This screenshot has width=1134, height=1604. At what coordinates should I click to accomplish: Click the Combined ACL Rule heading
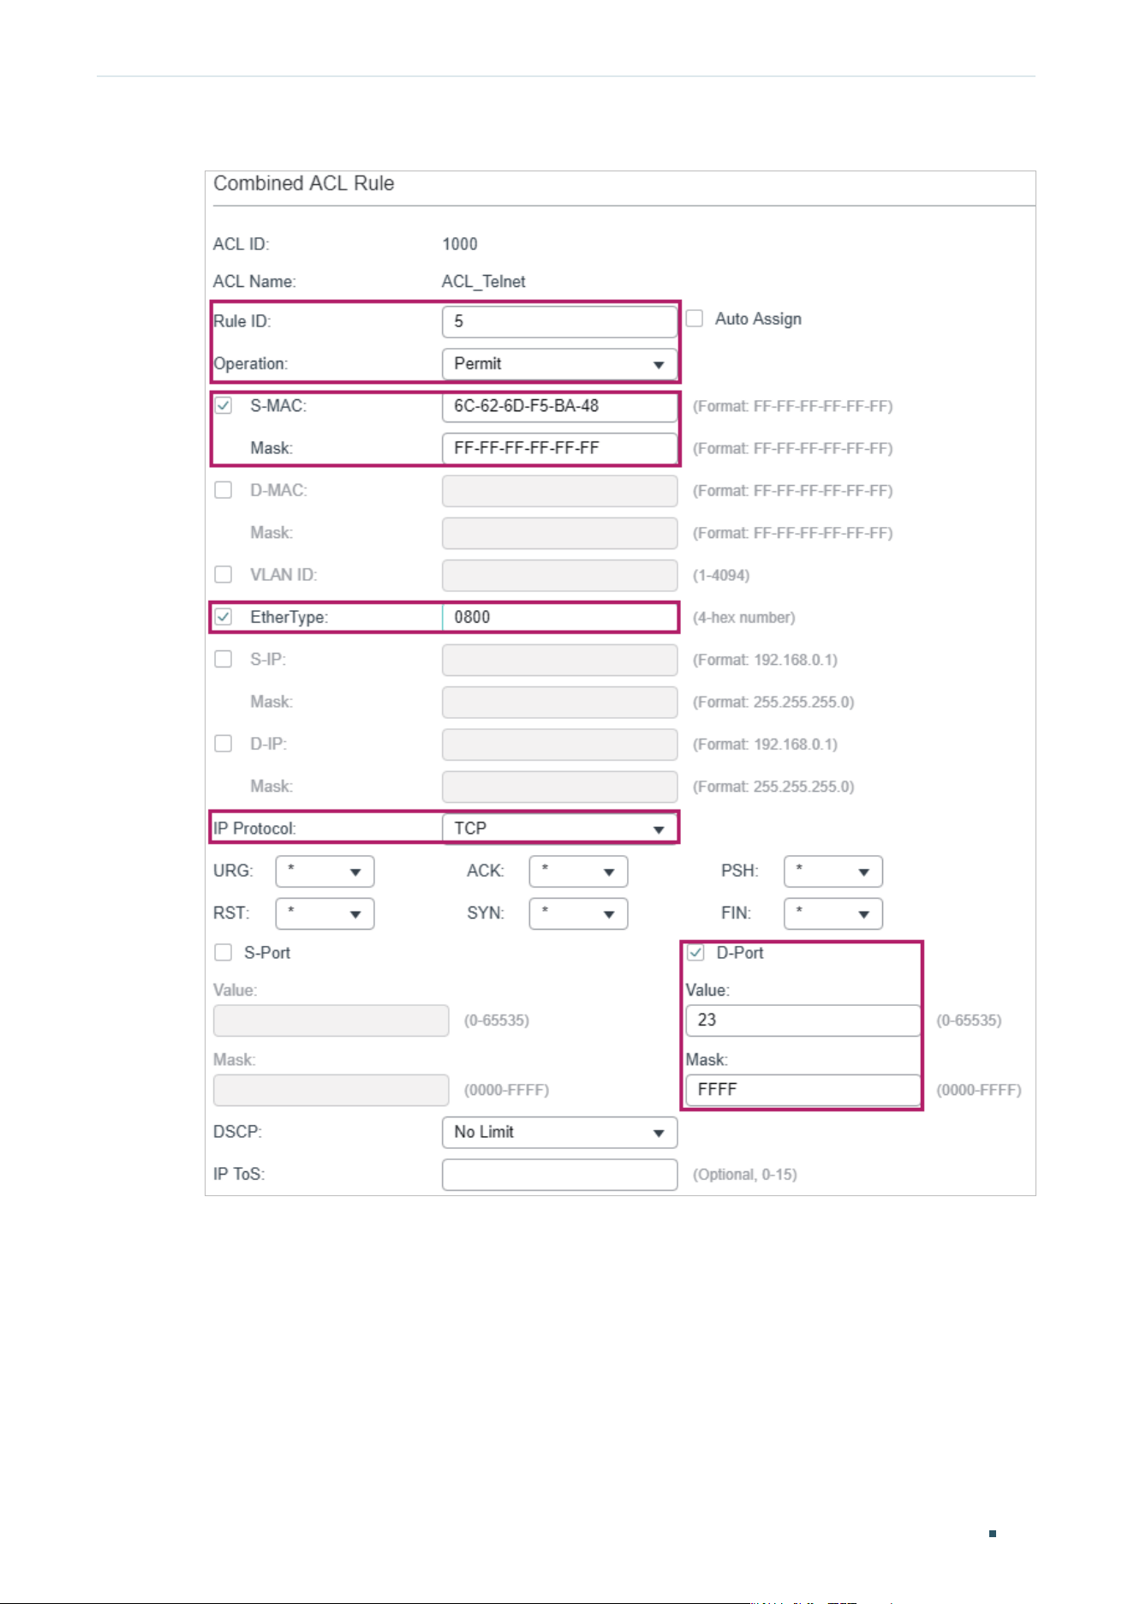click(304, 183)
